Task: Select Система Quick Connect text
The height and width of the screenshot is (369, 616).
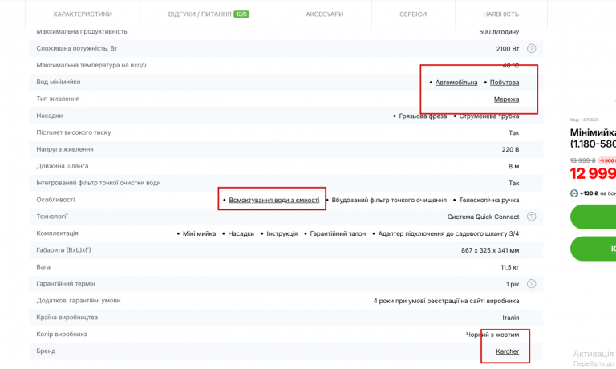Action: 483,217
